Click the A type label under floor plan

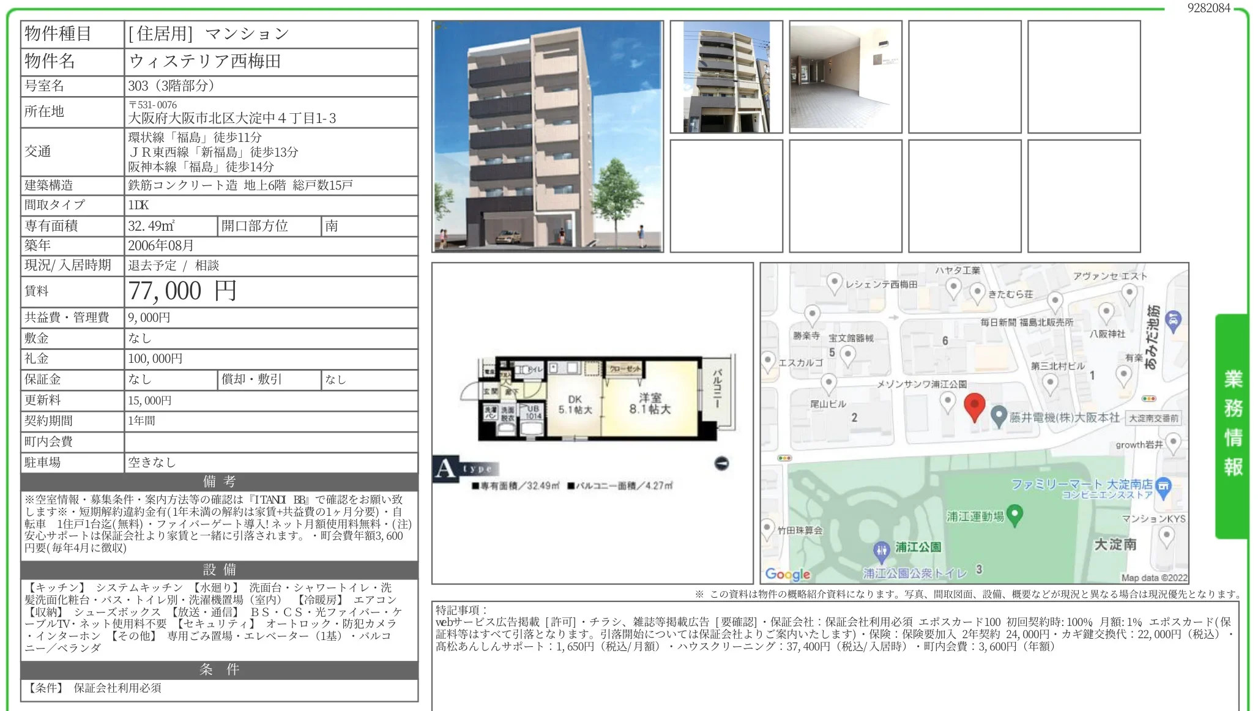466,469
